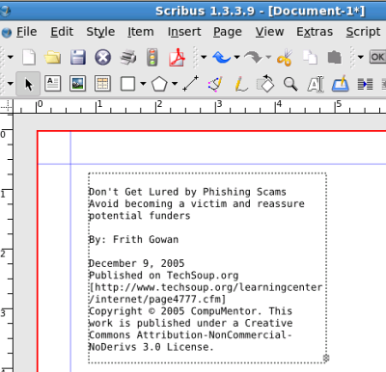Open a file with the folder icon
Image resolution: width=386 pixels, height=372 pixels.
[x=53, y=58]
